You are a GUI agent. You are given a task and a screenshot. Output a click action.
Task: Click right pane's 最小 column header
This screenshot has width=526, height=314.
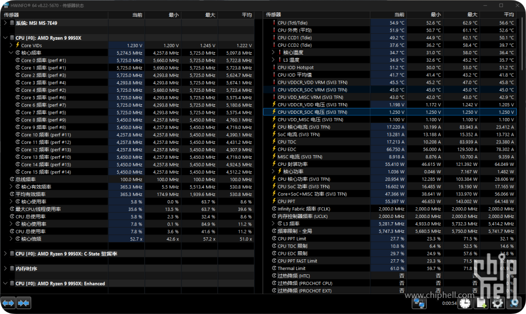point(425,14)
